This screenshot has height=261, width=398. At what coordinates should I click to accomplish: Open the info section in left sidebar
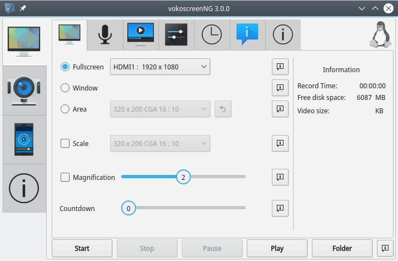click(24, 188)
